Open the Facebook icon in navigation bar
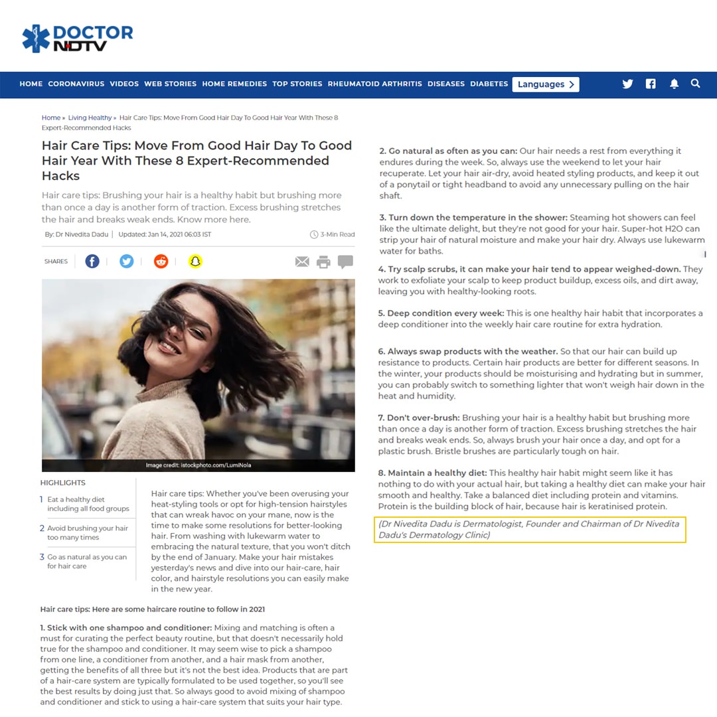This screenshot has width=717, height=717. [651, 84]
